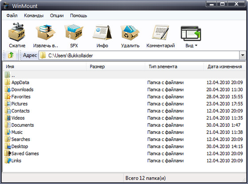Click the Searches folder name

[x=20, y=139]
